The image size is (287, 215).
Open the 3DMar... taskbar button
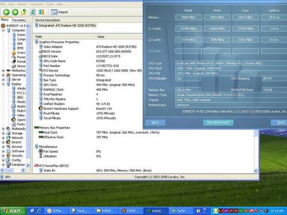[x=56, y=211]
